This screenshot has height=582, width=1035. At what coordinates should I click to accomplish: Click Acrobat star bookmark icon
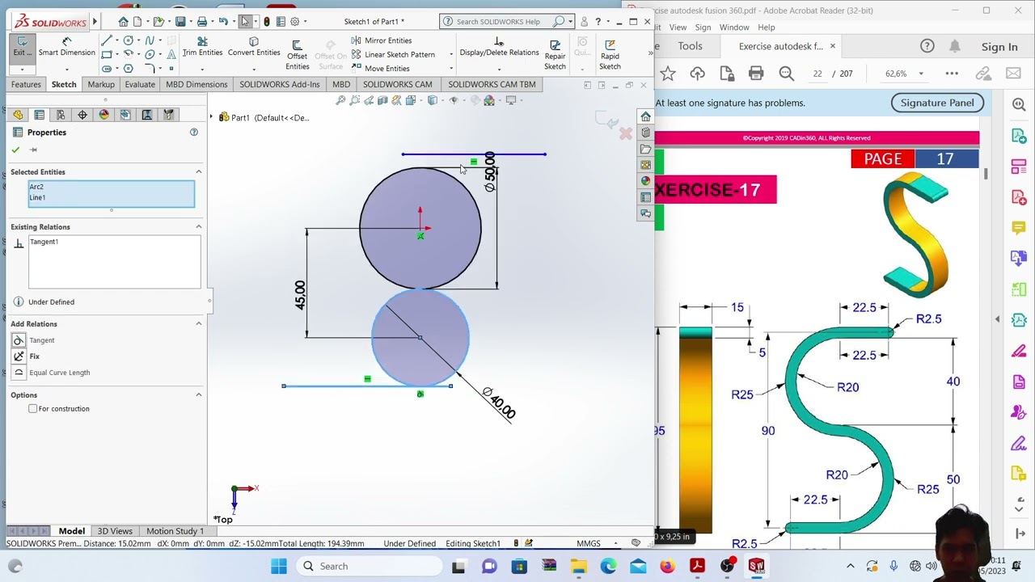point(668,74)
